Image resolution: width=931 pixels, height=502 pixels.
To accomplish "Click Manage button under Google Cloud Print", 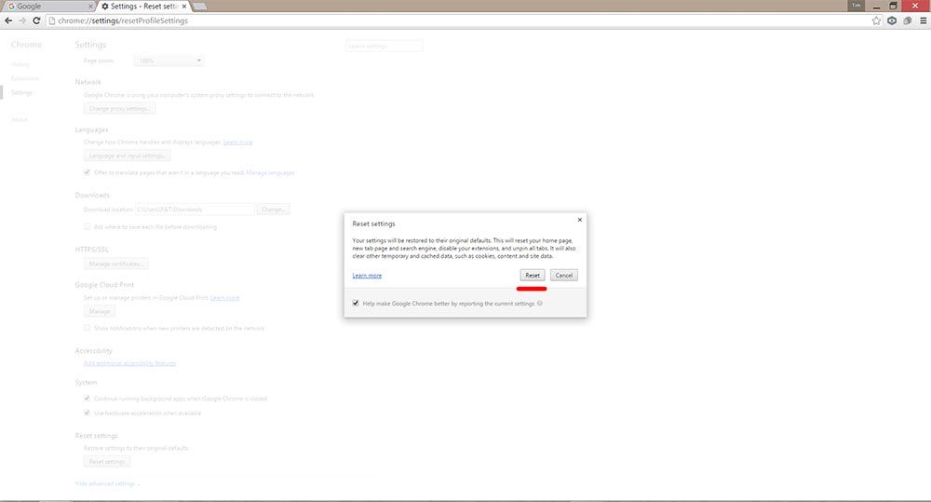I will click(100, 311).
